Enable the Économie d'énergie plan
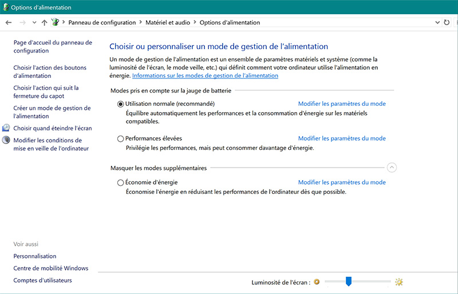 pyautogui.click(x=120, y=182)
